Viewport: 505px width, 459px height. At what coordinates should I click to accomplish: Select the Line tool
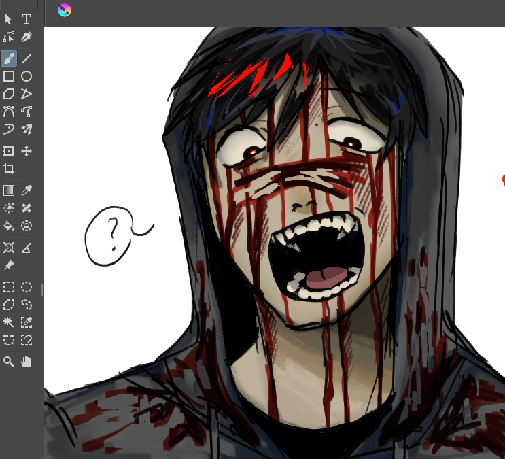tap(27, 58)
